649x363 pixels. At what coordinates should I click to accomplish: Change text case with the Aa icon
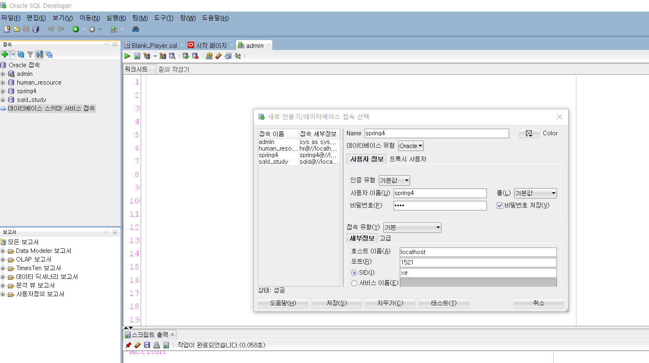tap(238, 56)
